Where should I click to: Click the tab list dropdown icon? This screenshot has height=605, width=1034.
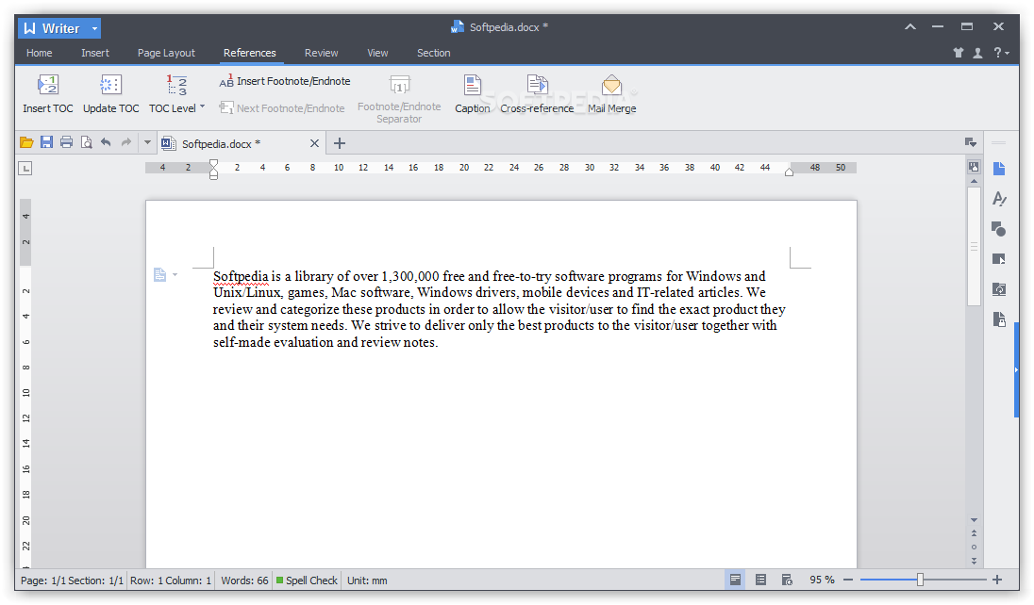970,142
